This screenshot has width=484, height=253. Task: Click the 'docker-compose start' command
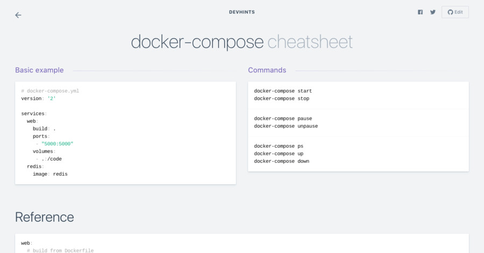283,91
